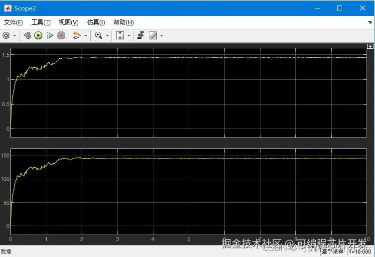375x257 pixels.
Task: Close the Scope2 window
Action: pyautogui.click(x=363, y=8)
